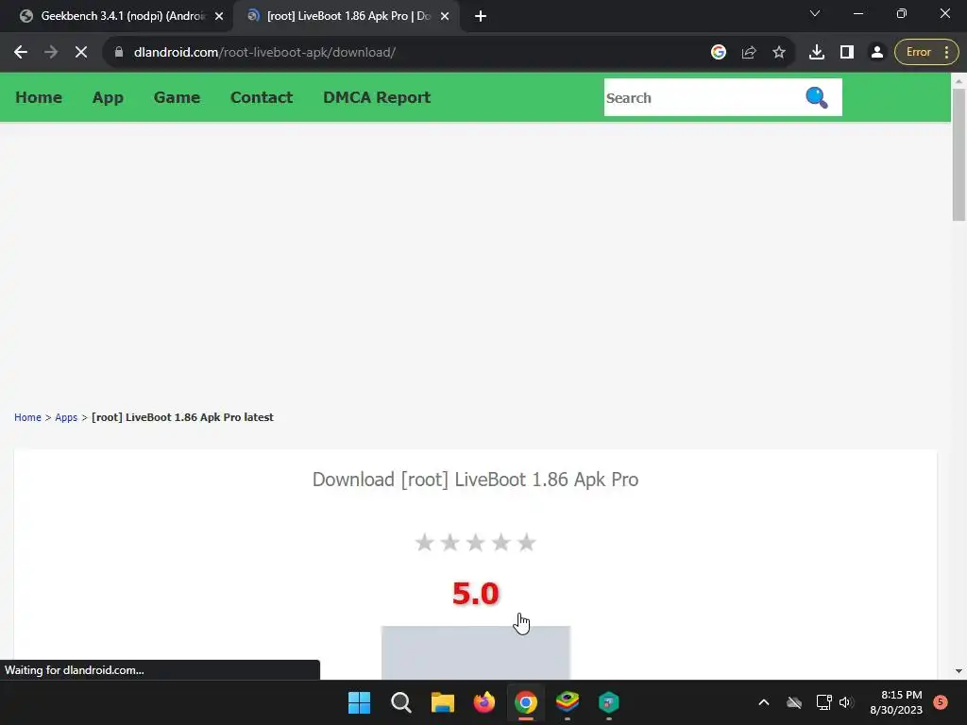The height and width of the screenshot is (725, 967).
Task: Share this page using the share icon
Action: [749, 53]
